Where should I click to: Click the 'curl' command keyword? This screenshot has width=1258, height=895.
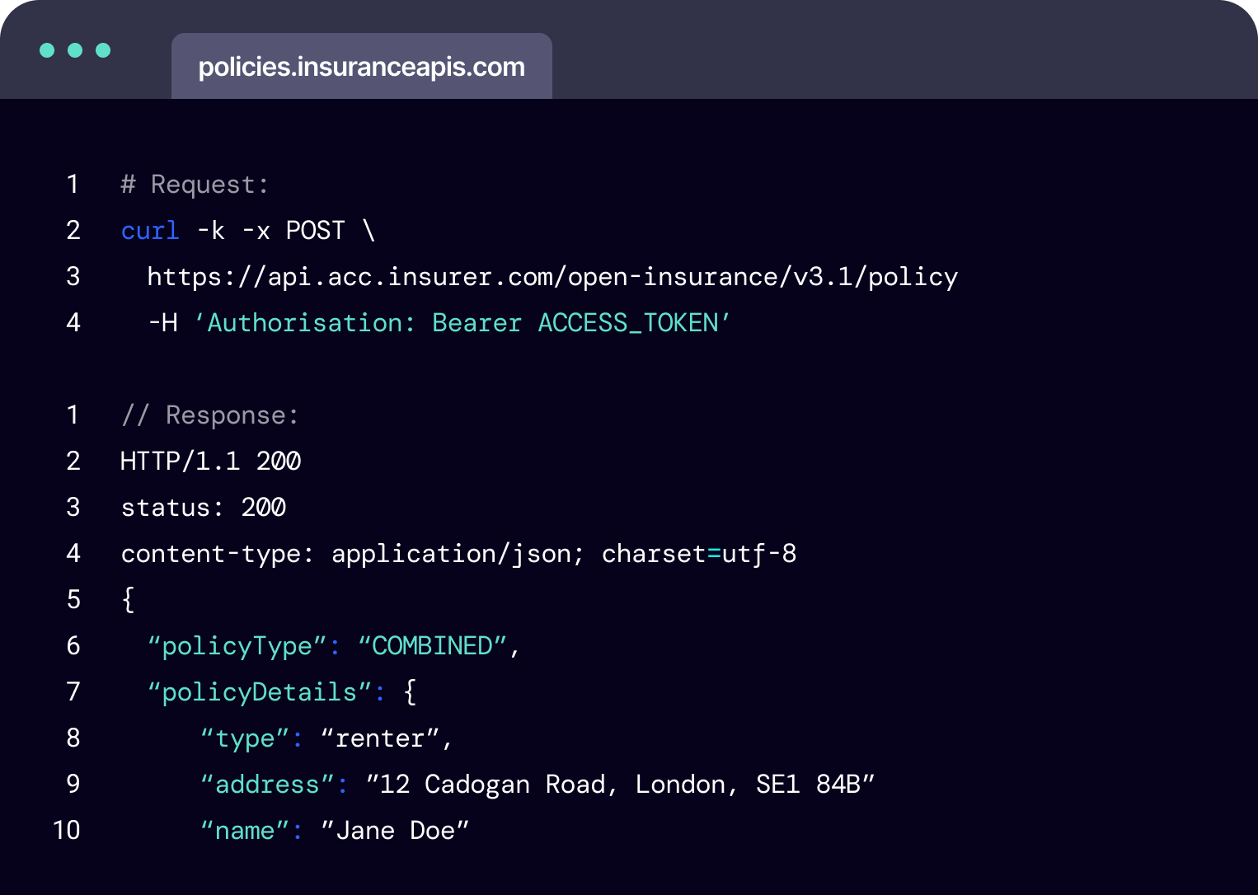point(150,231)
